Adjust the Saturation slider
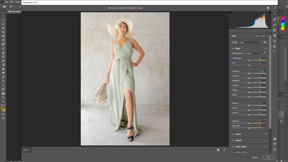 [249, 128]
